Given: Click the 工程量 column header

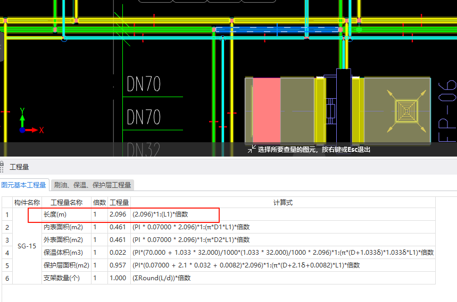Looking at the screenshot, I should click(119, 202).
